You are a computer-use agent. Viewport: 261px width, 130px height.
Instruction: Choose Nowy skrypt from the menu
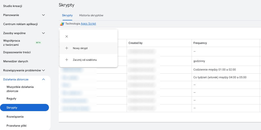pyautogui.click(x=82, y=48)
